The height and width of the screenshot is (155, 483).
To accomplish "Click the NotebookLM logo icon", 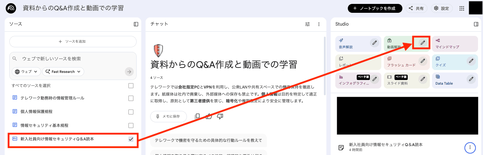I will (11, 8).
